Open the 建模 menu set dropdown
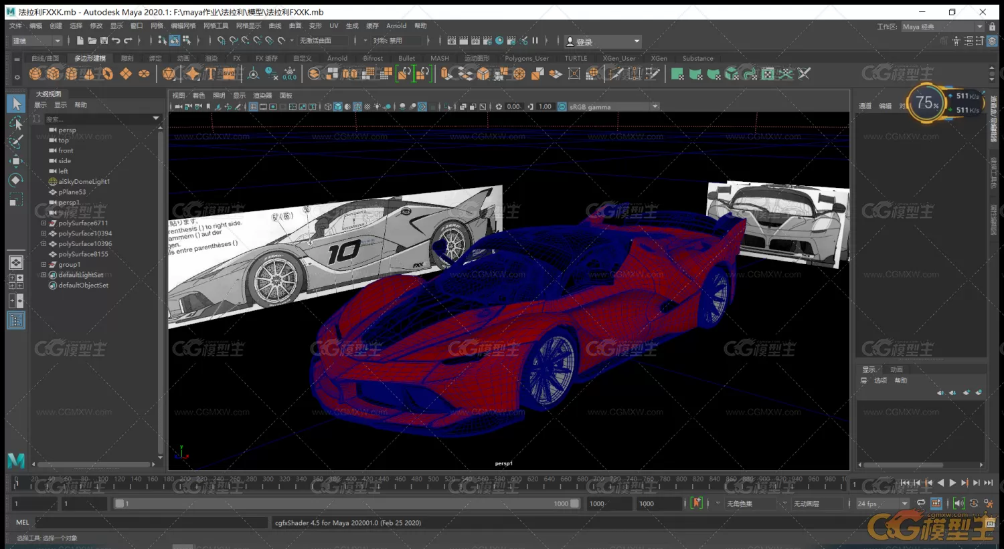Viewport: 1004px width, 549px height. point(37,41)
